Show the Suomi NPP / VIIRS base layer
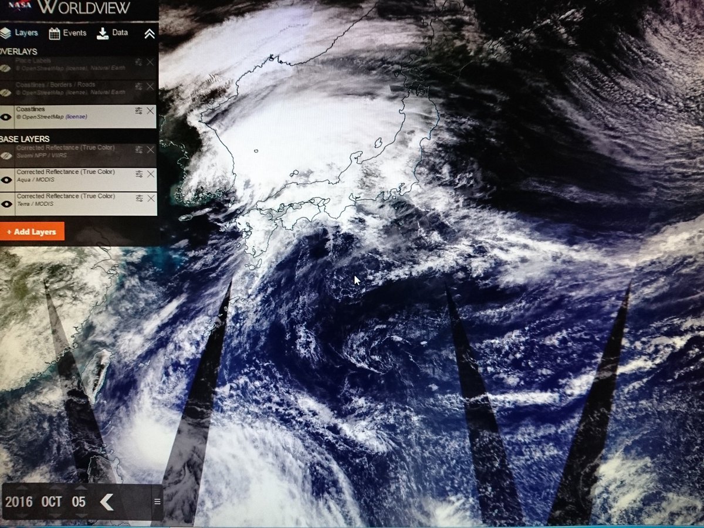The height and width of the screenshot is (528, 704). 6,155
